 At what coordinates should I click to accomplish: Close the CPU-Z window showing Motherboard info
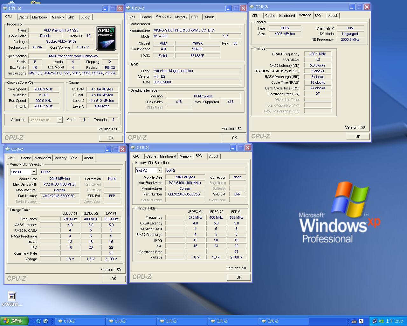(x=243, y=8)
